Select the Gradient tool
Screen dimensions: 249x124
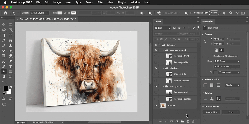click(x=4, y=56)
